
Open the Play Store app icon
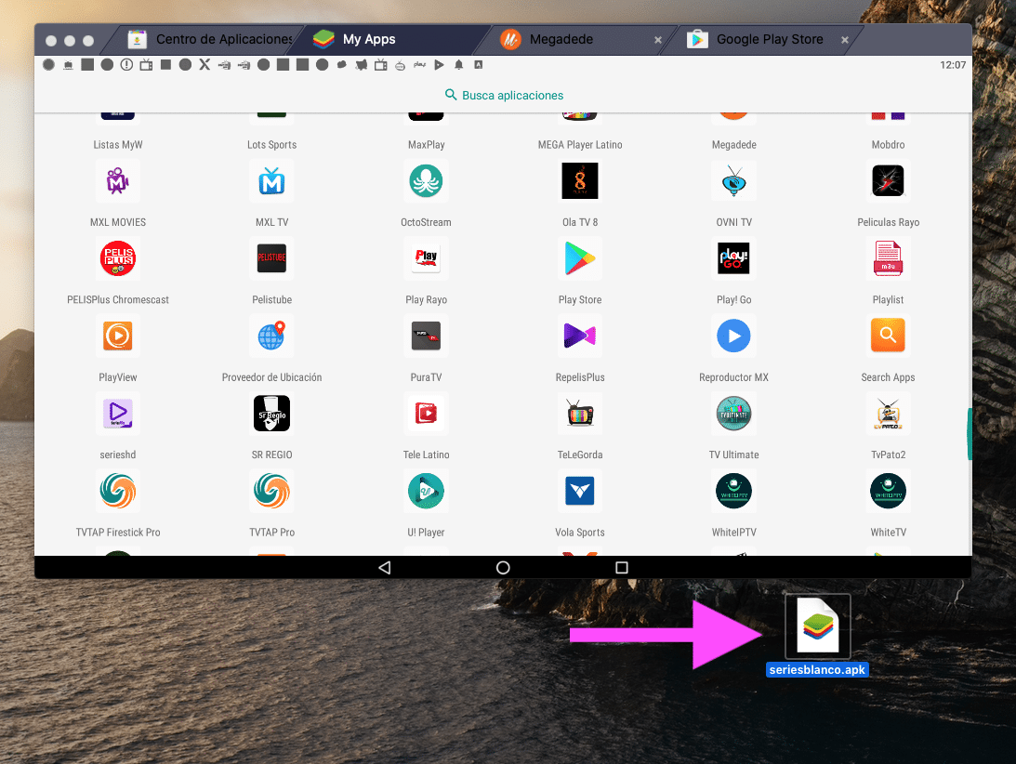pos(580,259)
